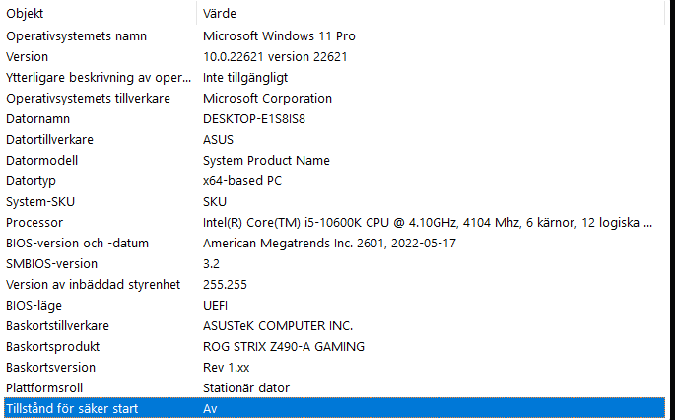Select the Operativsystemets tillverkare row
Screen dimensions: 675x420
88,99
